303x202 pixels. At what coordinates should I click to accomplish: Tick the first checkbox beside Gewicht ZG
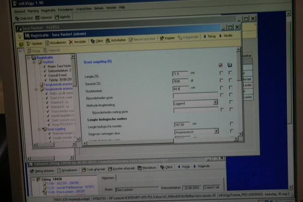tap(221, 80)
